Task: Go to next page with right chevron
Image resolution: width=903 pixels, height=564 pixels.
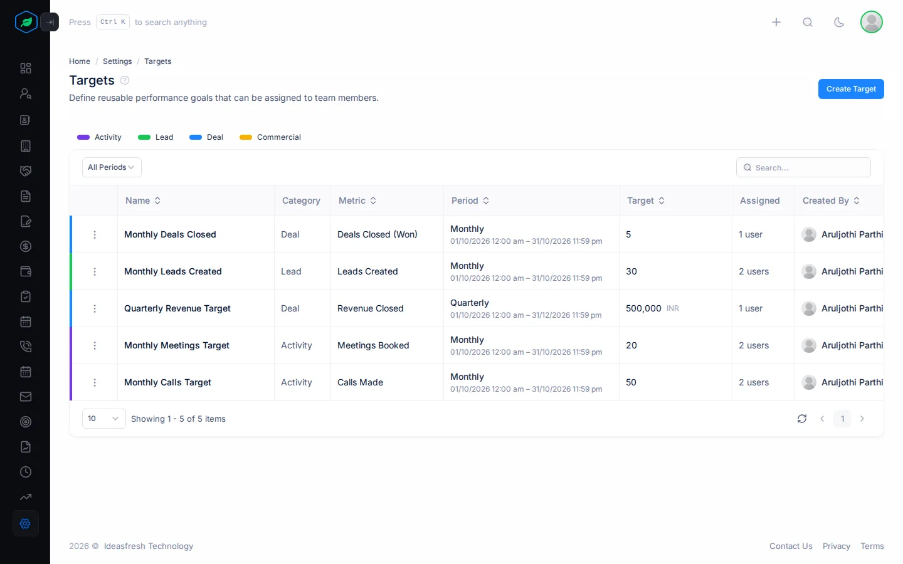Action: [862, 419]
